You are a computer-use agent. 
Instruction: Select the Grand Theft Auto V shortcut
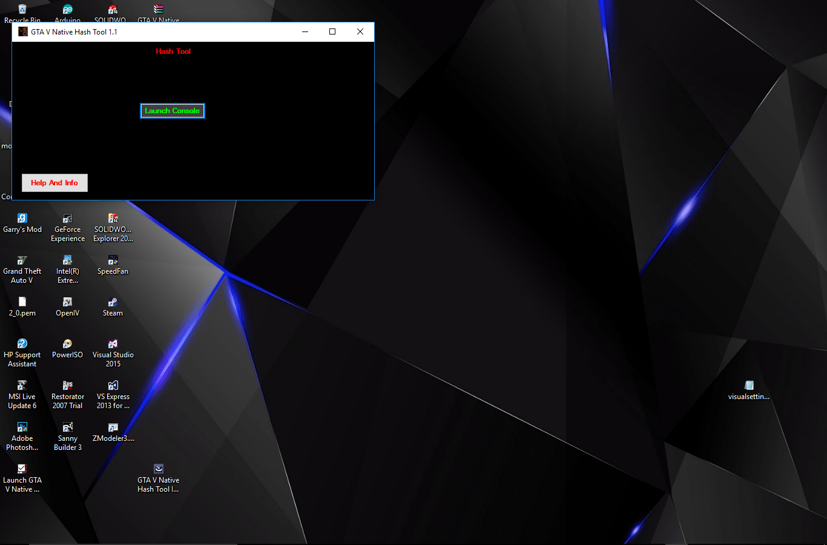(22, 269)
